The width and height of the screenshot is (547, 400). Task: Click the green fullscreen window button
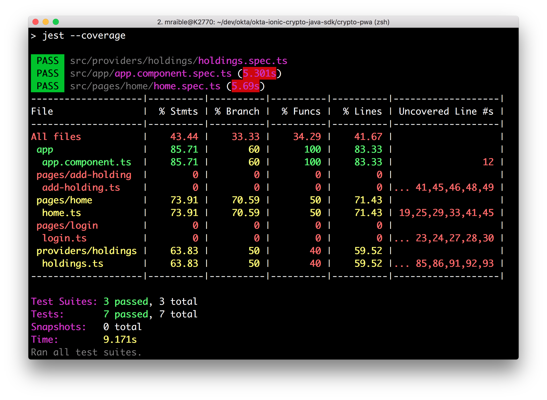click(x=56, y=22)
